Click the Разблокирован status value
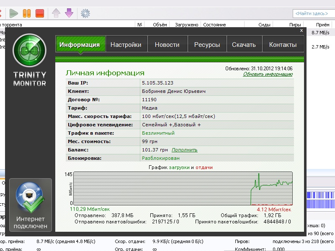This screenshot has width=335, height=251. [x=161, y=158]
